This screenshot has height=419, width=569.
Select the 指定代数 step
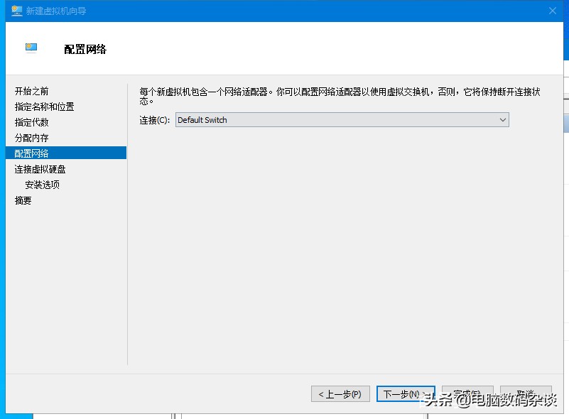[x=31, y=121]
